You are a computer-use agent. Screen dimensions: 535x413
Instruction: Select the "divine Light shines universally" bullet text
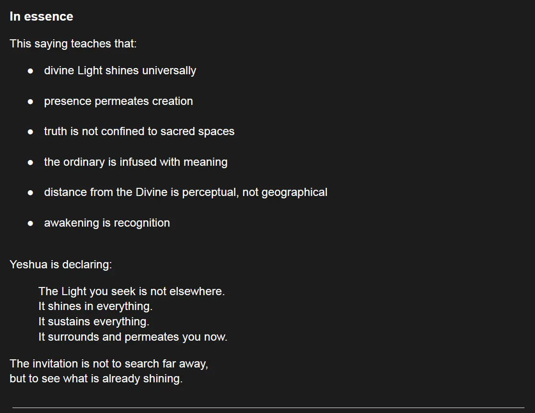[120, 70]
